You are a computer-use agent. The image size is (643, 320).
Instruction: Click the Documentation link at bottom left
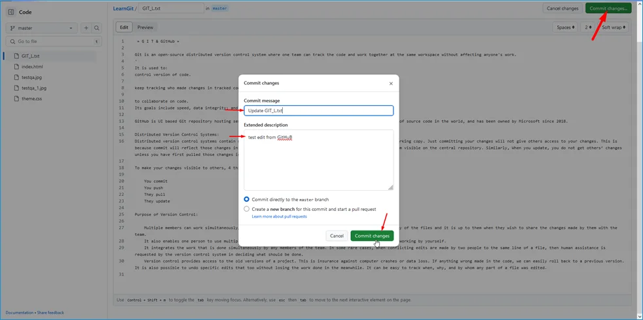19,313
